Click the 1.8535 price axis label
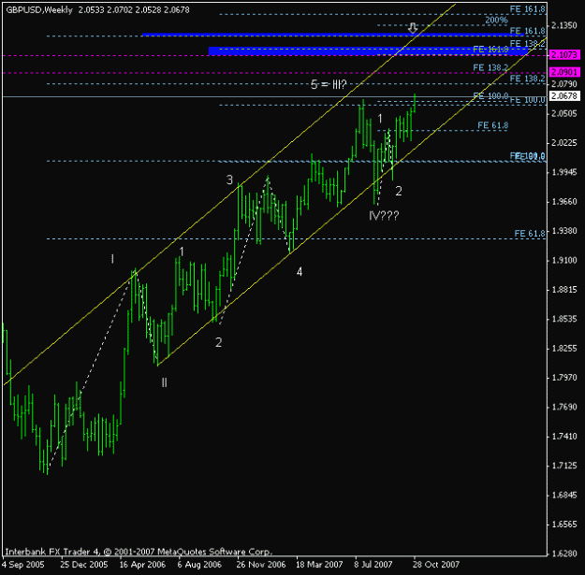 coord(564,319)
